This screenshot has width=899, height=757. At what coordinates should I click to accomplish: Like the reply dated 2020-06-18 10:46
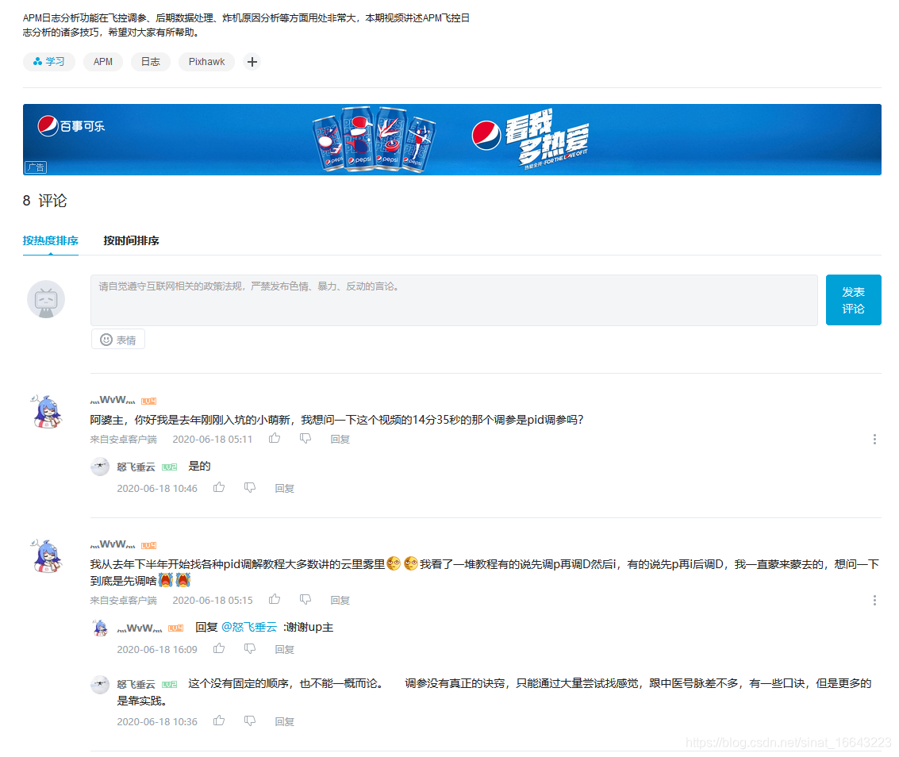tap(219, 488)
